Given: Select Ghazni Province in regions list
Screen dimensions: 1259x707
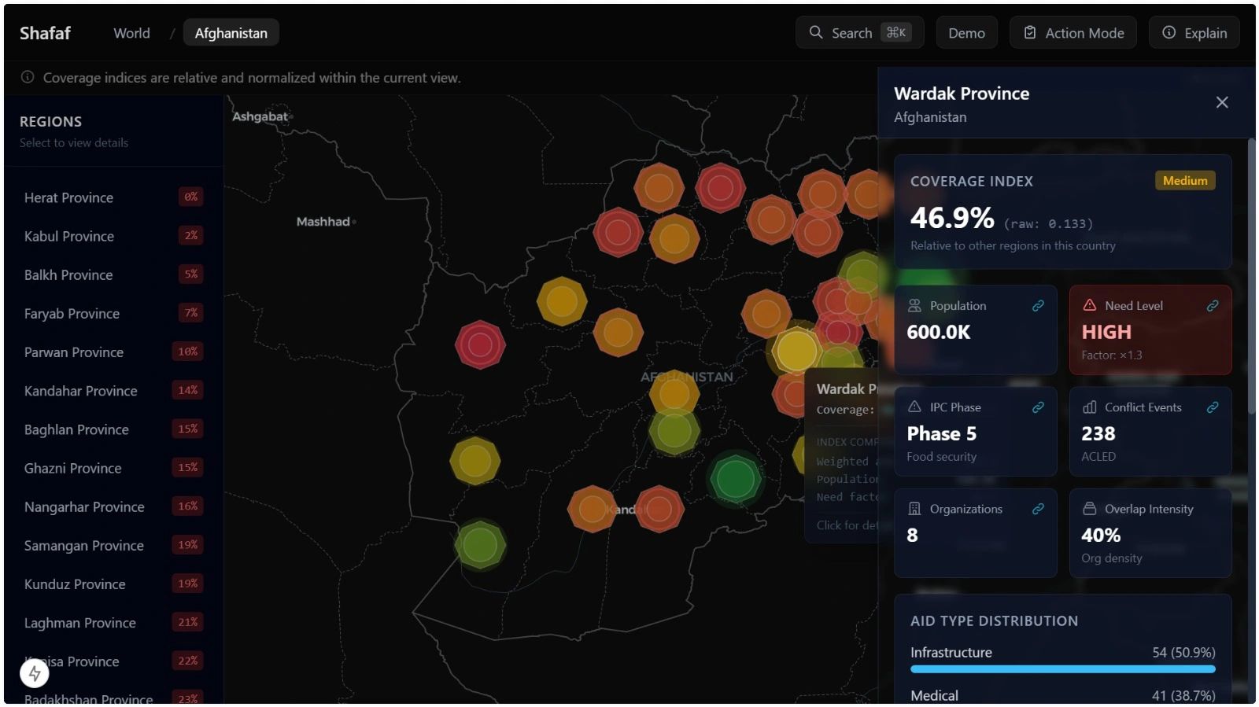Looking at the screenshot, I should tap(113, 467).
